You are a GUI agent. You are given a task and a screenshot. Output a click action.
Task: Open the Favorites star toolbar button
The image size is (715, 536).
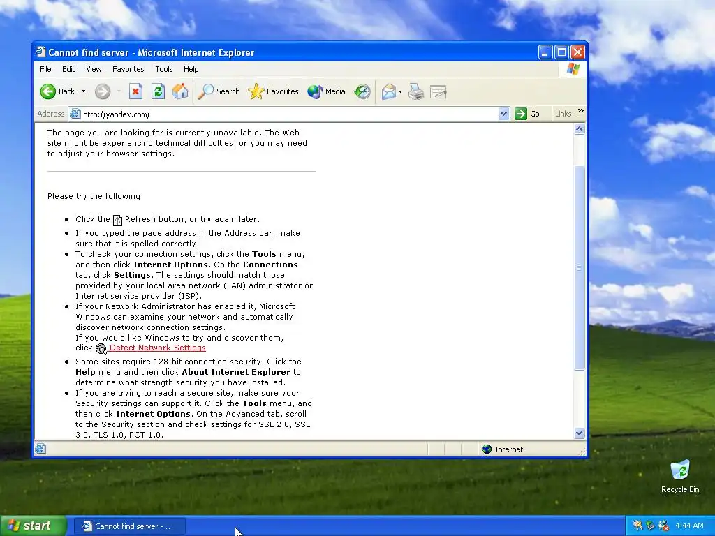tap(273, 91)
